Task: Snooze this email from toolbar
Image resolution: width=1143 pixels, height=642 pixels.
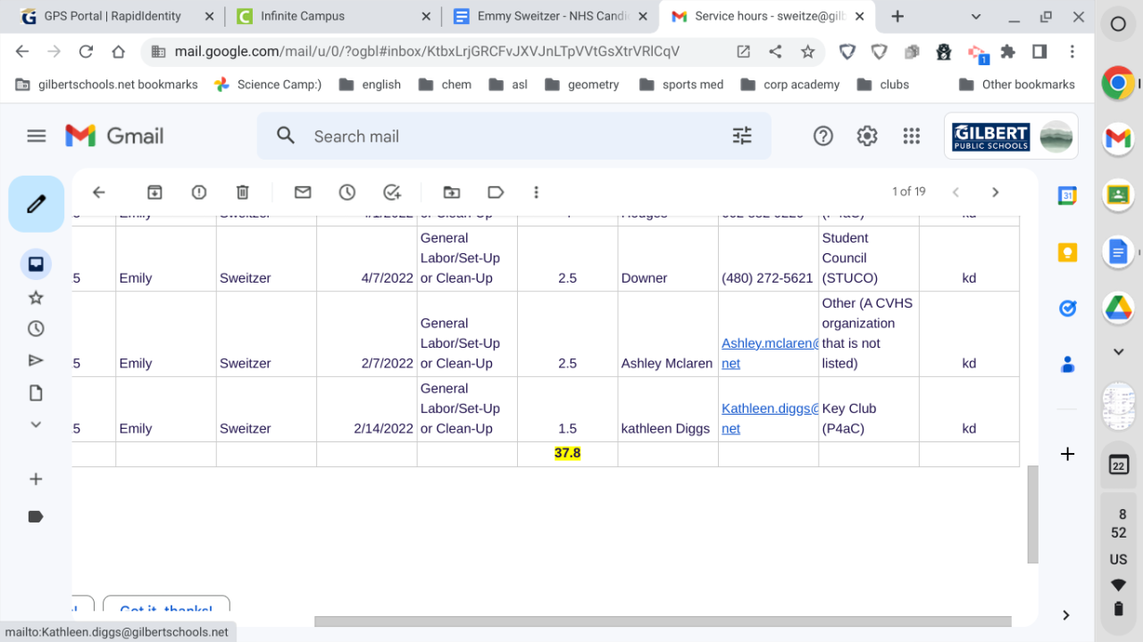Action: pyautogui.click(x=346, y=192)
